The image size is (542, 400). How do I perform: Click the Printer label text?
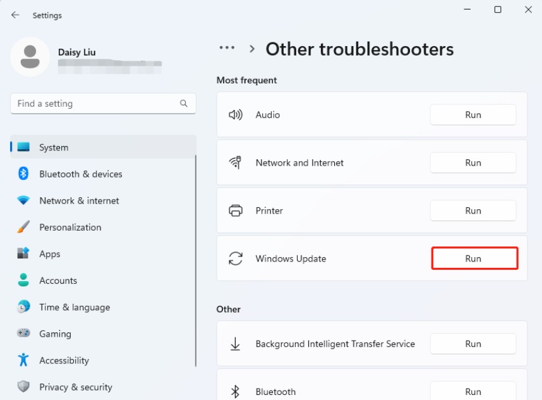(269, 210)
